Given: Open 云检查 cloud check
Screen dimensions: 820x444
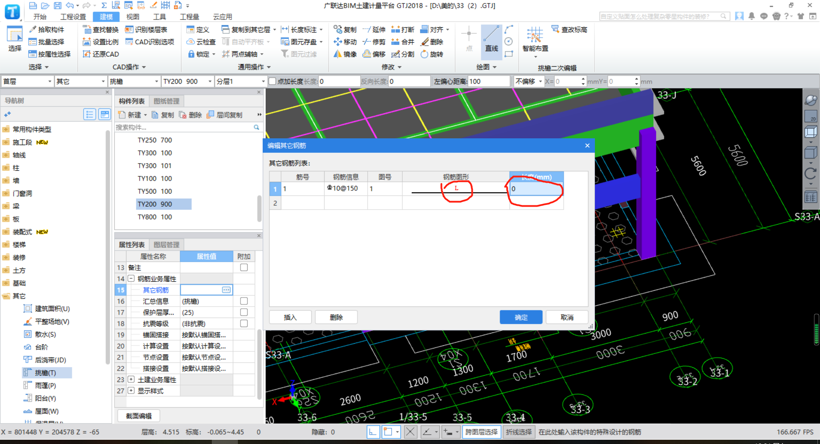Looking at the screenshot, I should coord(201,42).
